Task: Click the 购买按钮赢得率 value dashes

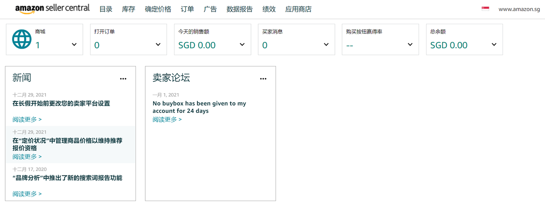Action: pos(350,46)
